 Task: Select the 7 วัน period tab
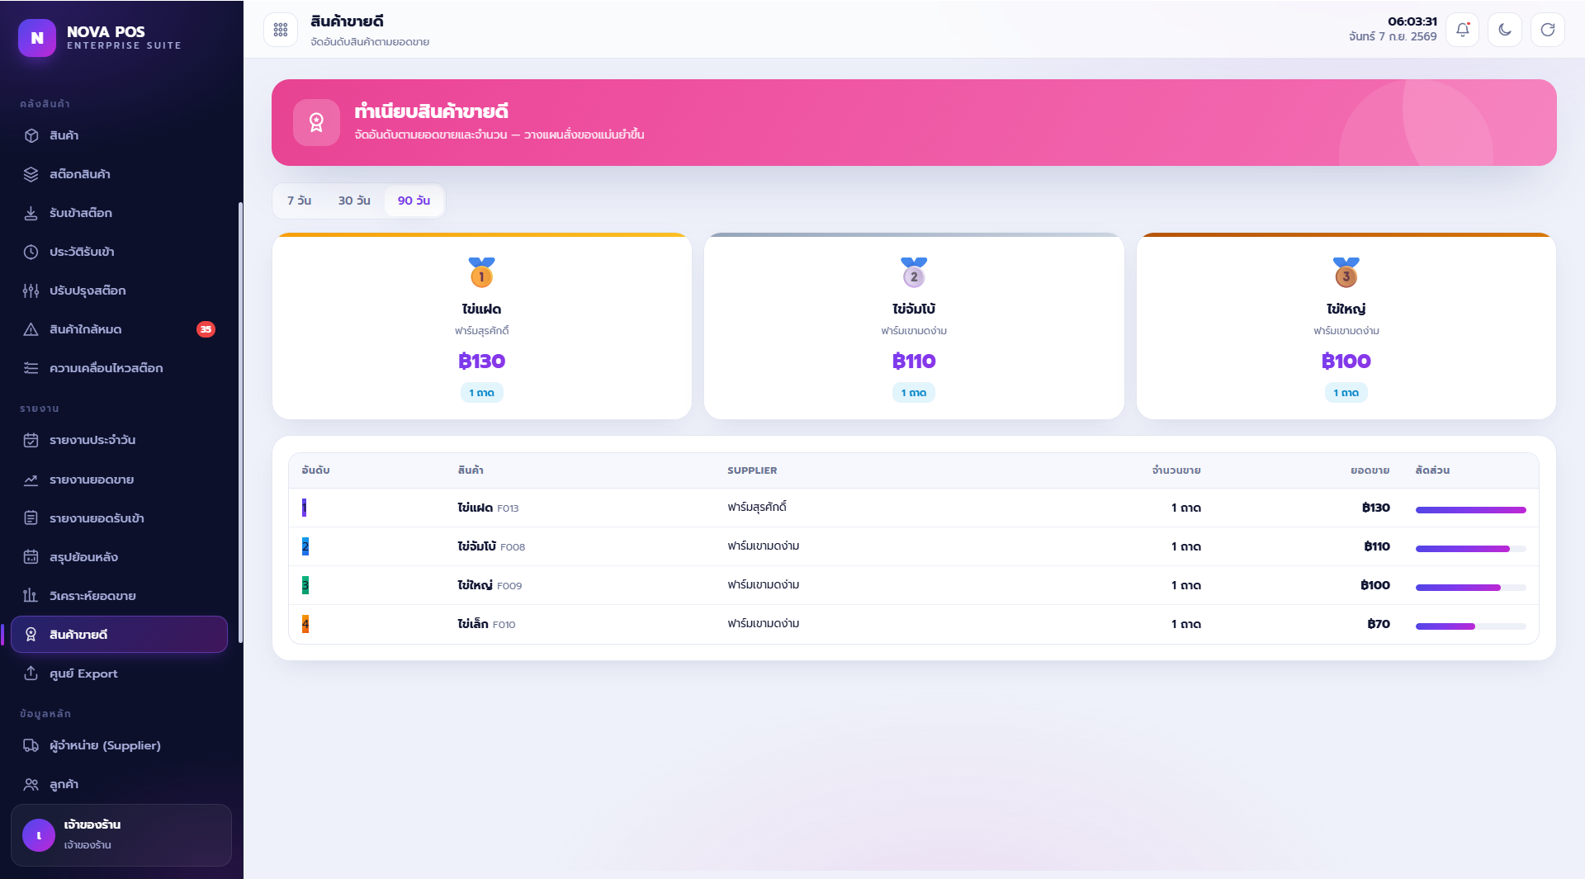click(299, 201)
